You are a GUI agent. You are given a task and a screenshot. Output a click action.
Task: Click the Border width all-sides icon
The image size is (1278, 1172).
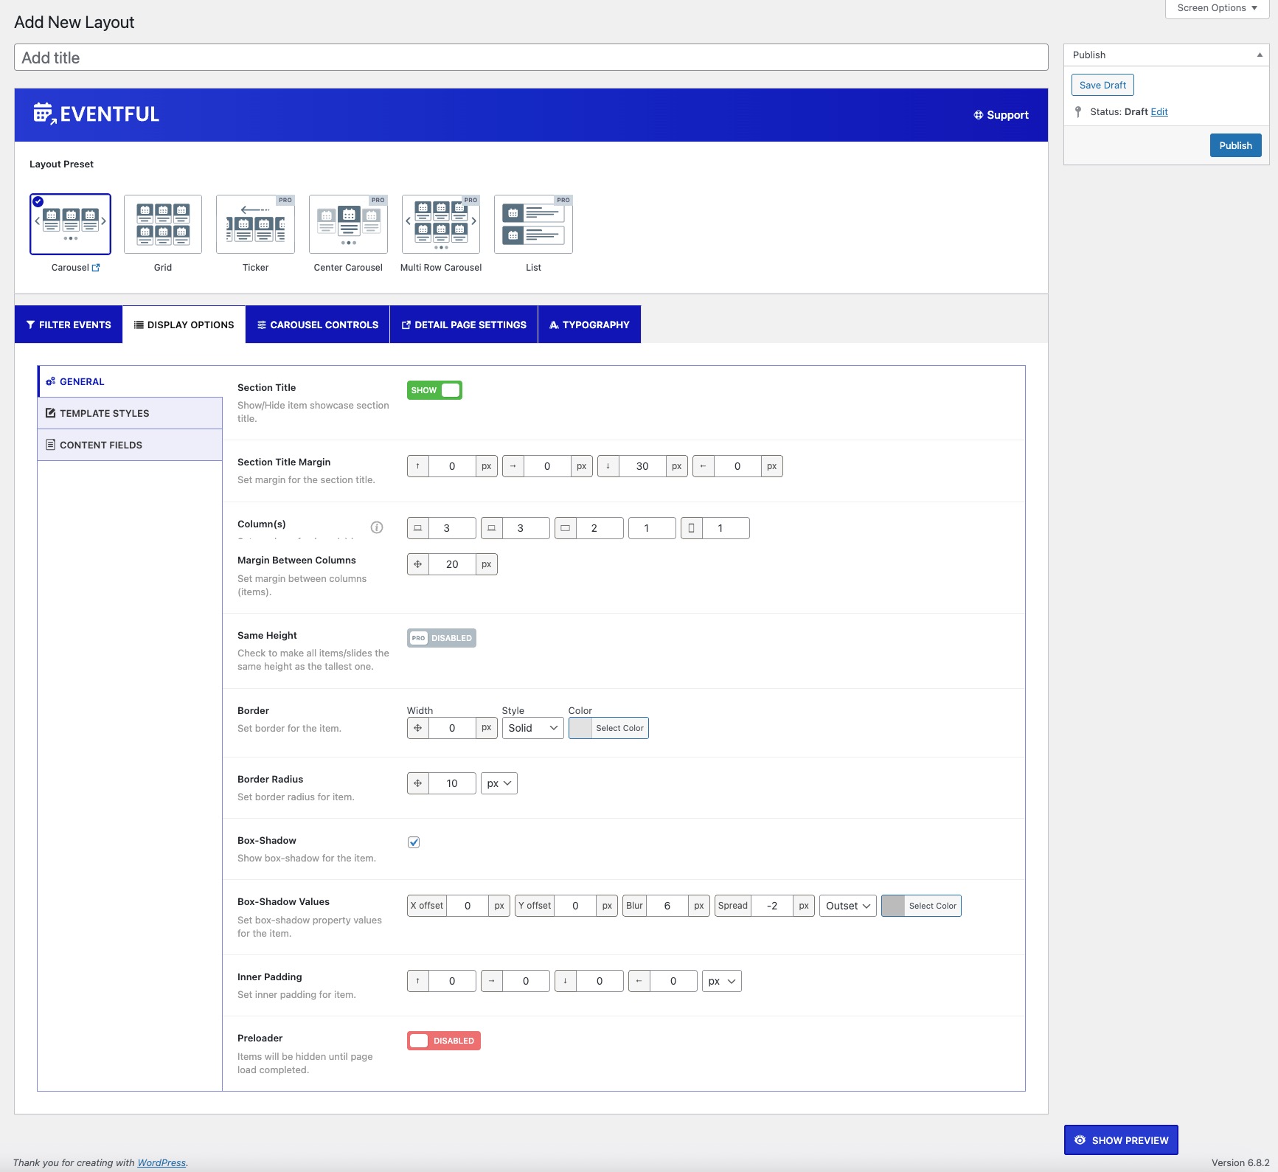(x=418, y=728)
